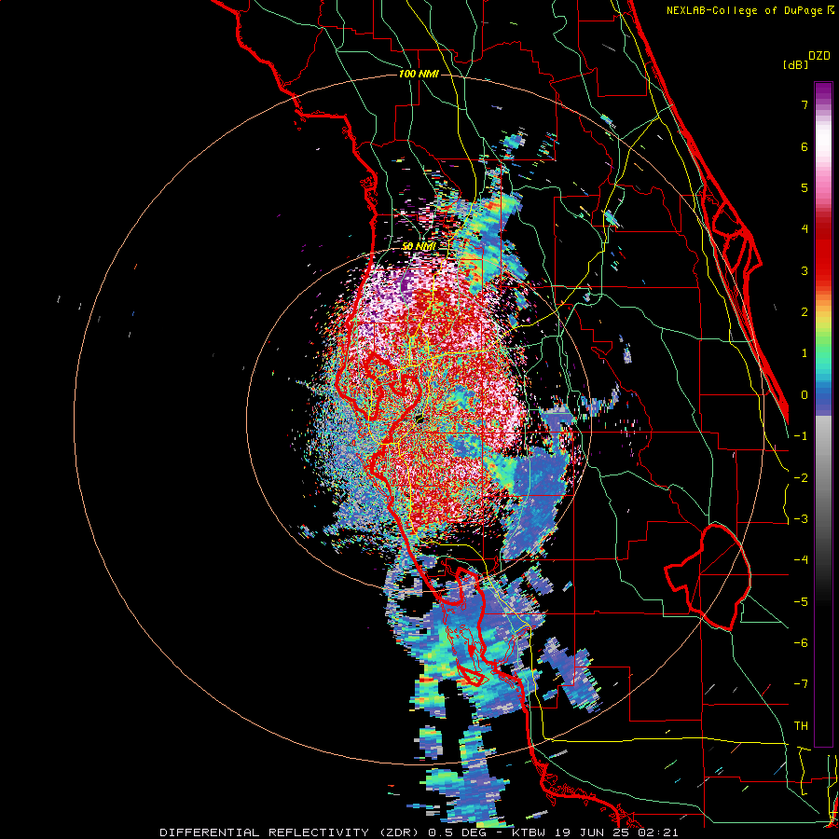Click the Differential Reflectivity KTBW caption
This screenshot has height=839, width=839.
[x=419, y=832]
